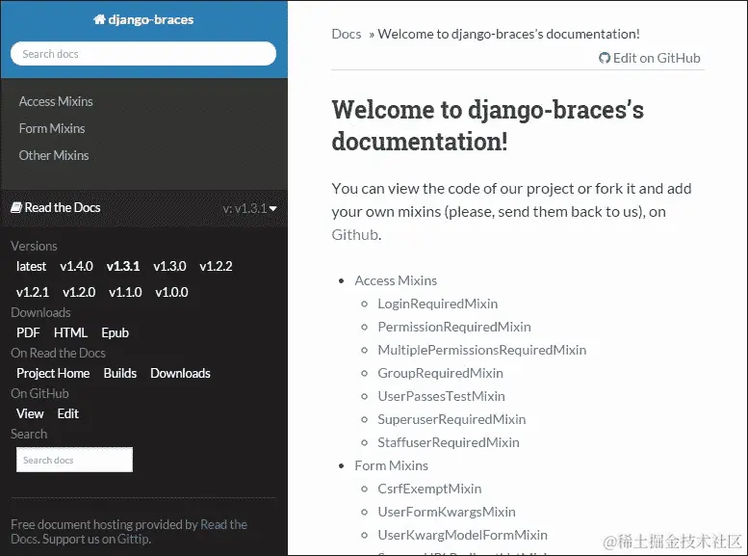Switch to version v1.0.0
This screenshot has width=748, height=556.
[171, 292]
